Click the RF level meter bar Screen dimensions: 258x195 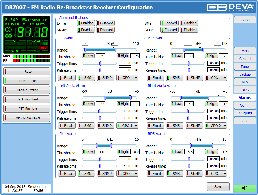click(x=31, y=61)
